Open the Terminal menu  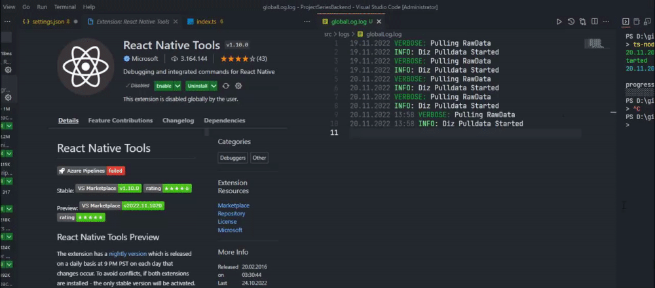pyautogui.click(x=65, y=7)
